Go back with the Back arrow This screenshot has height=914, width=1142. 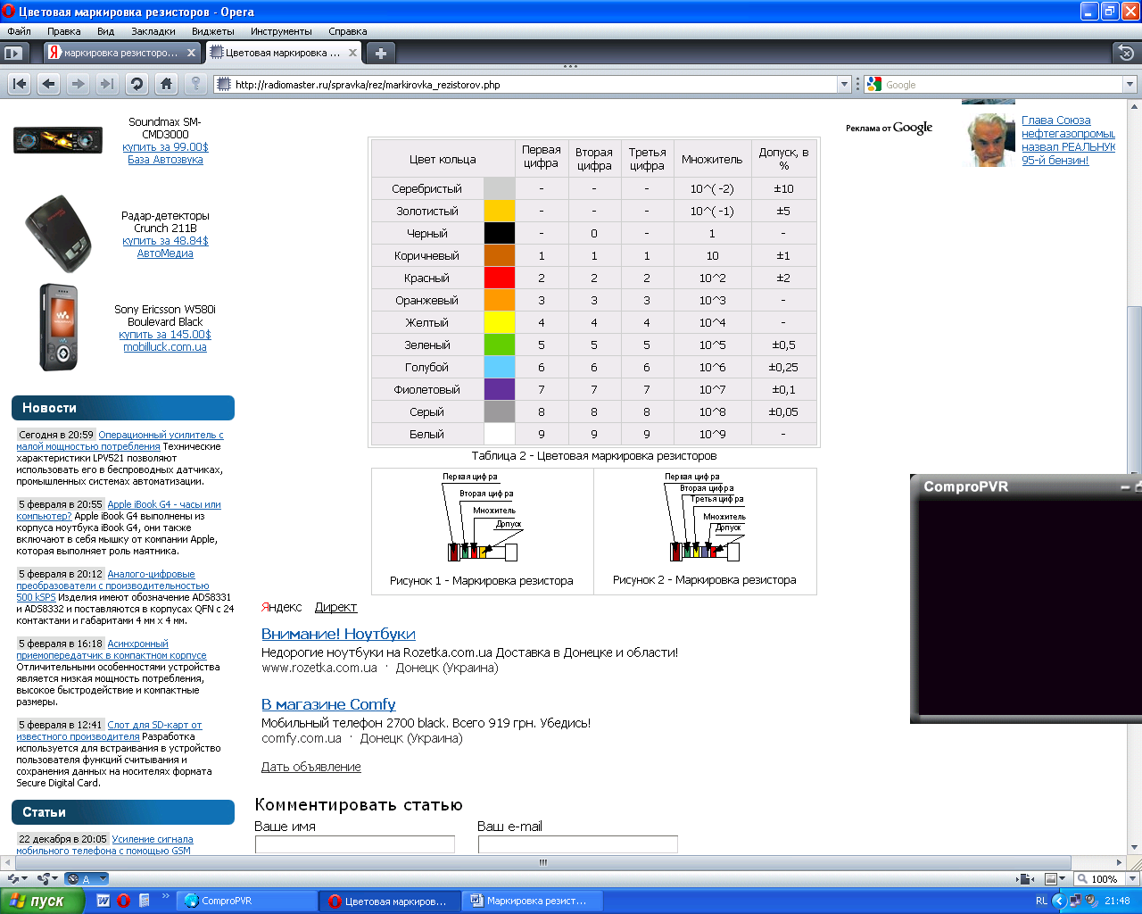[x=49, y=84]
